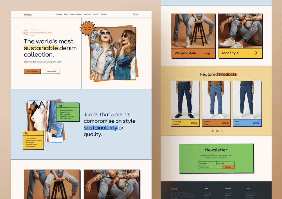
Task: Click the footer LEGAL column heading
Action: [x=248, y=189]
